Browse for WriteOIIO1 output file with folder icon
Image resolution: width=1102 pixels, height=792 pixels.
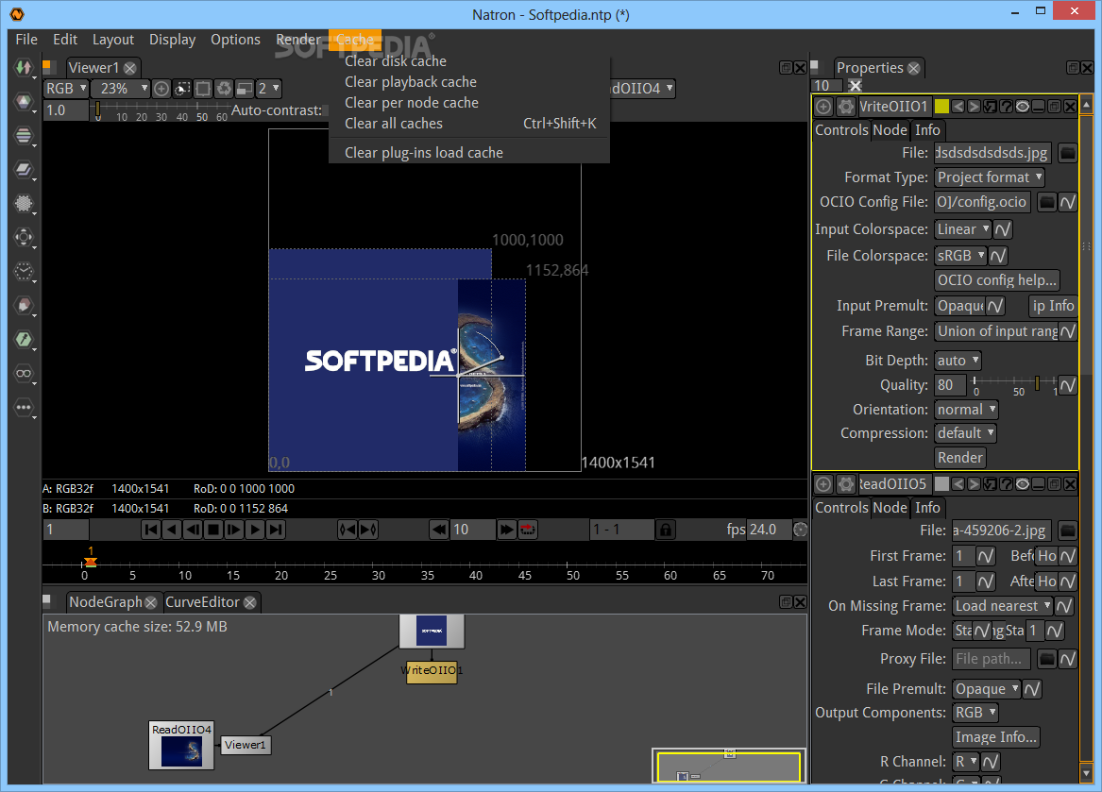point(1068,153)
